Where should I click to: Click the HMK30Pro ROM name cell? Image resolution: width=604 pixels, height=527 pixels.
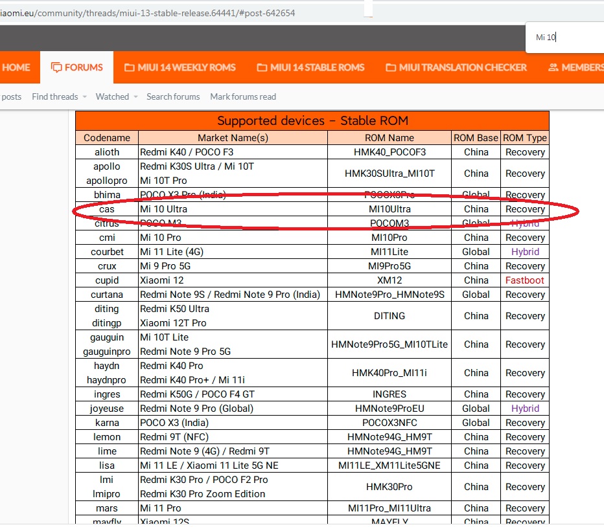[x=389, y=487]
